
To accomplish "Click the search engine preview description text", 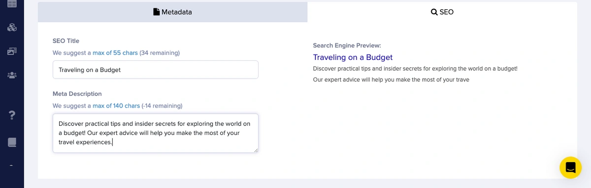I will [x=415, y=74].
